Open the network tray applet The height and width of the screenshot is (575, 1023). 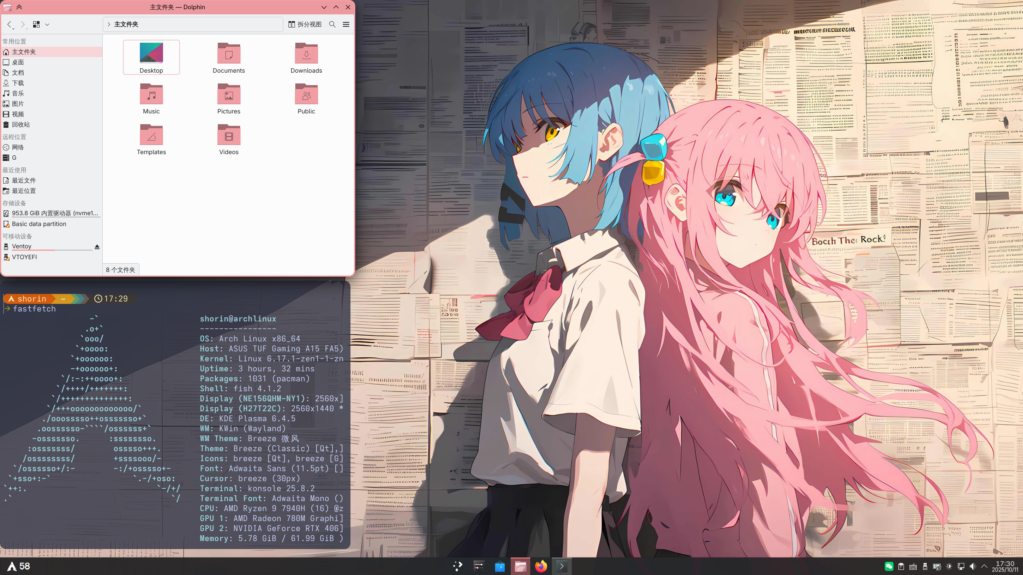tap(961, 566)
